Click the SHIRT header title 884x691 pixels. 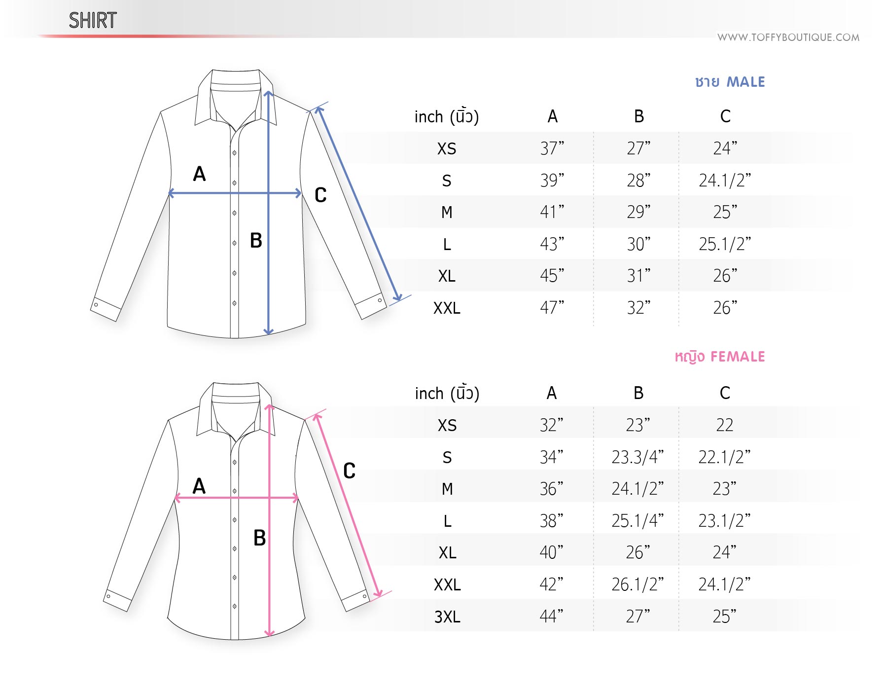(x=93, y=21)
